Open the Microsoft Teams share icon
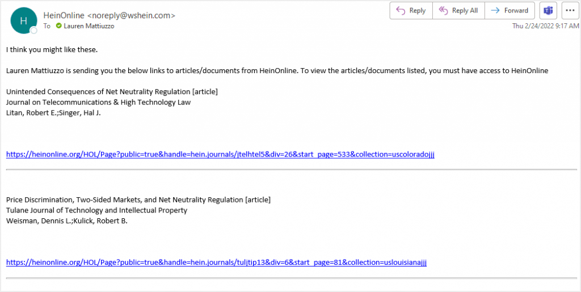Screen dimensions: 581x292 548,11
